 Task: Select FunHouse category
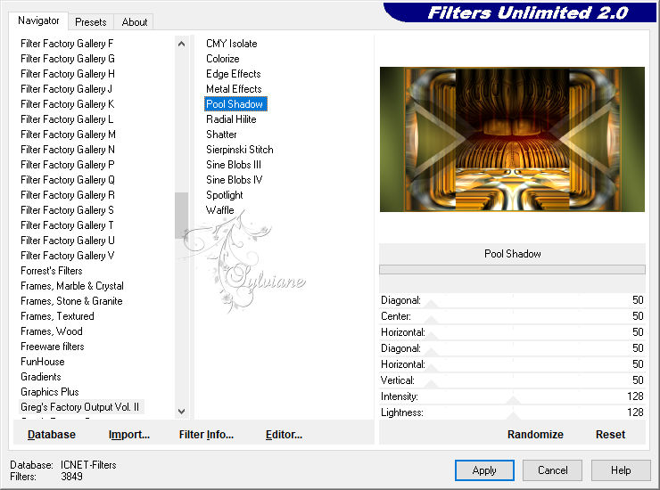pyautogui.click(x=43, y=362)
